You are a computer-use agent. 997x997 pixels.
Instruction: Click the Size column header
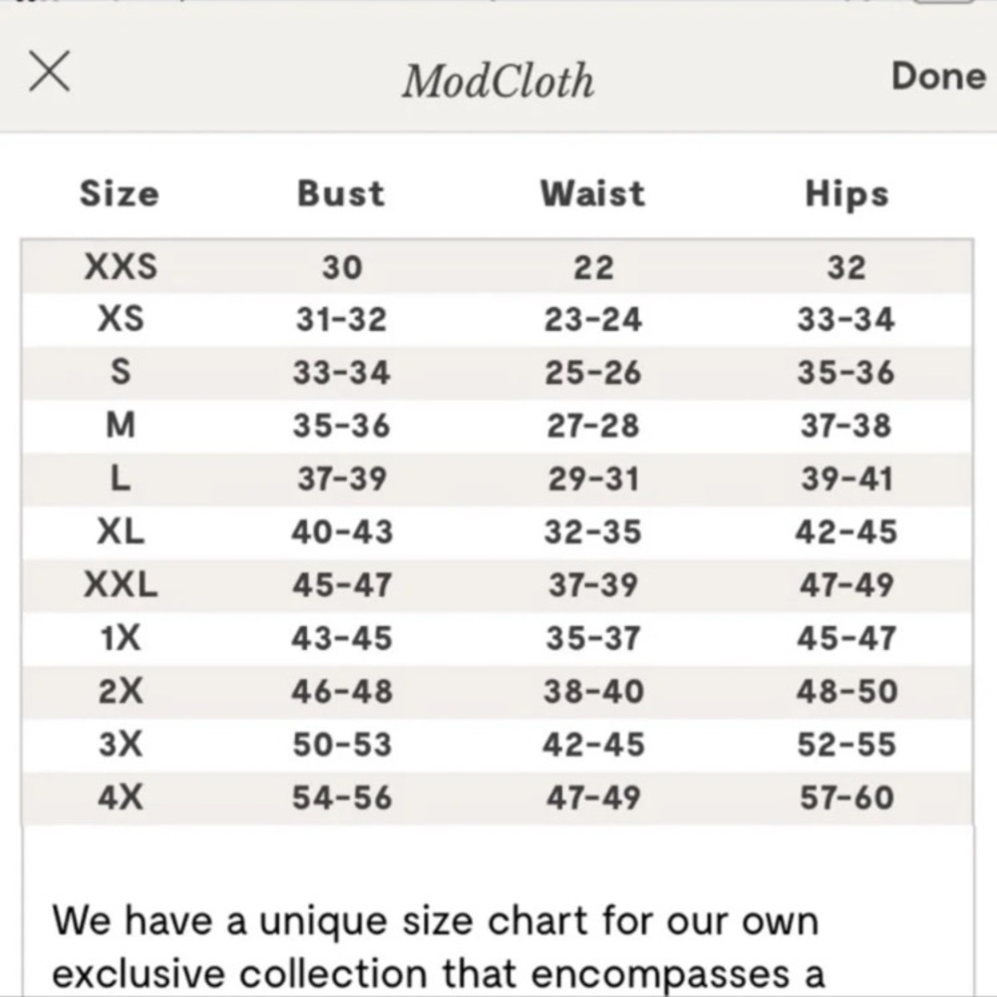point(118,194)
